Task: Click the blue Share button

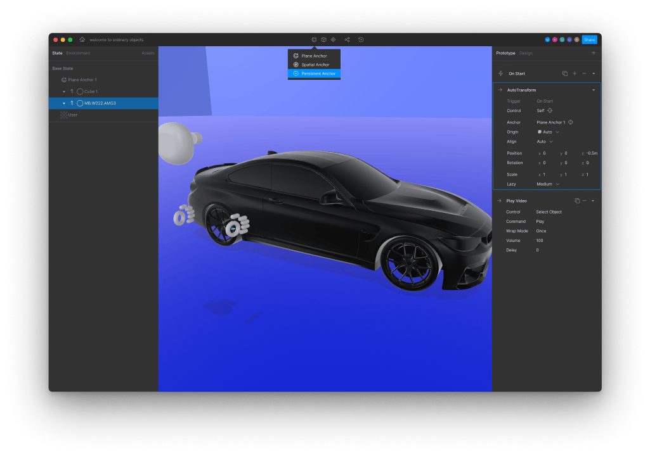Action: tap(589, 39)
